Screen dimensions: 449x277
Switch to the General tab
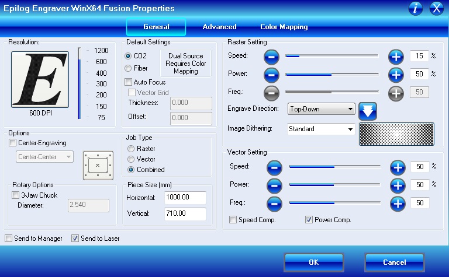coord(156,27)
